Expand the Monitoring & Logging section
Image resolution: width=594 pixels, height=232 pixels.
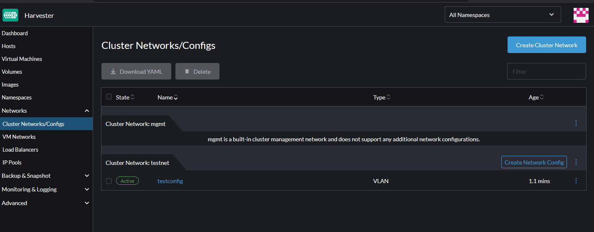[87, 189]
